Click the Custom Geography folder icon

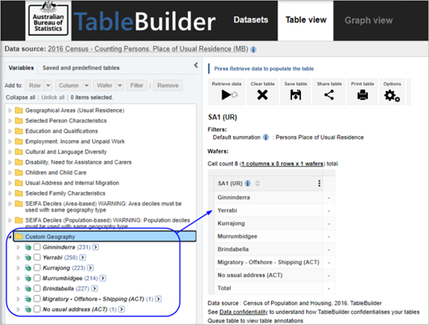[x=19, y=236]
